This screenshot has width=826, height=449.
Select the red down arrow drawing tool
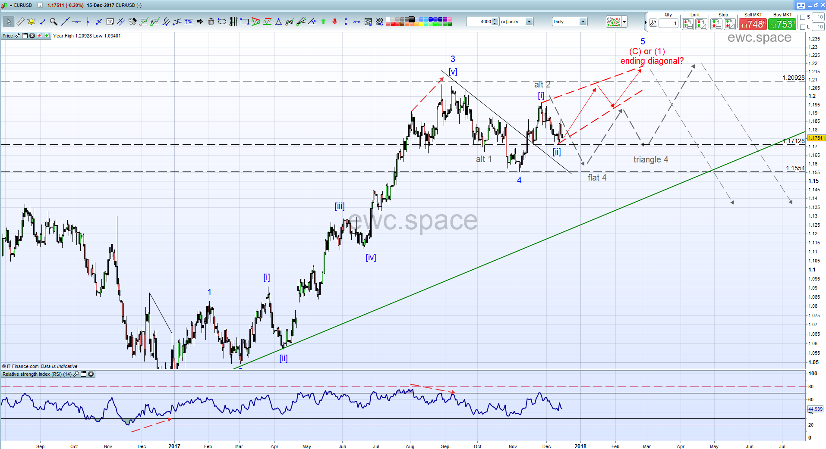[x=334, y=22]
